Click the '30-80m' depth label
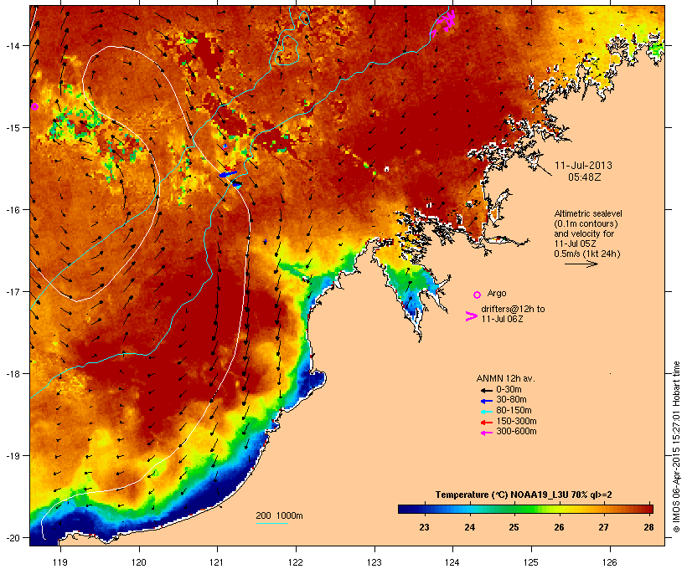 (511, 400)
